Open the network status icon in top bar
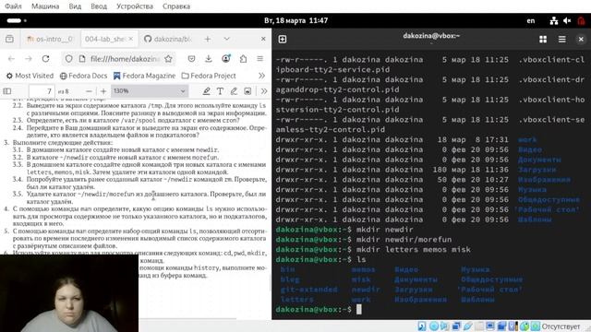The width and height of the screenshot is (591, 332). pos(554,20)
